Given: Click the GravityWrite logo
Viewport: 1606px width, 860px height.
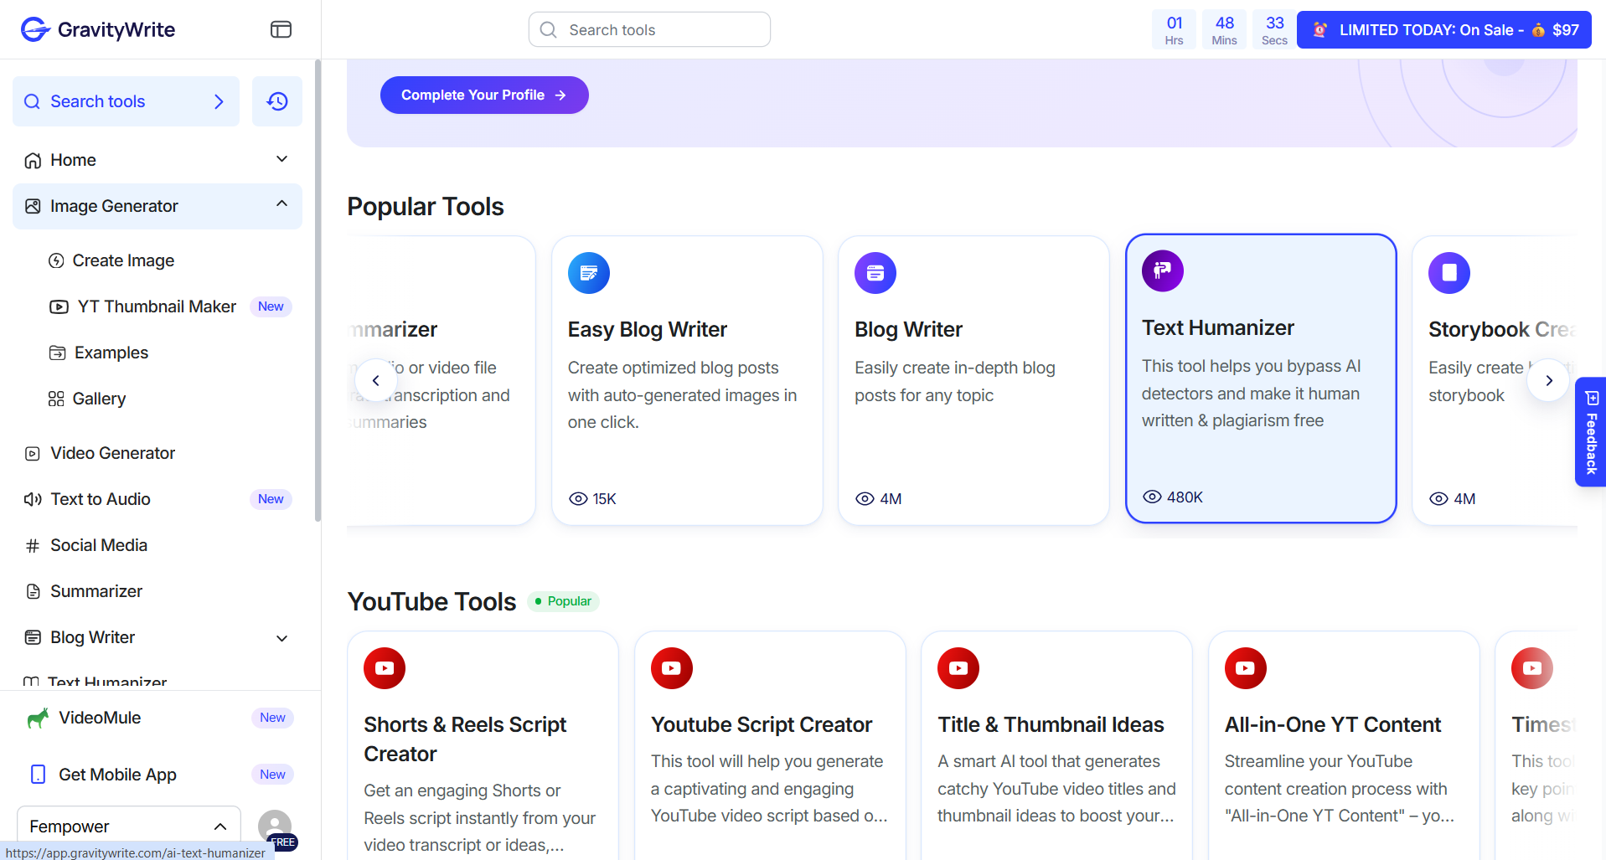Looking at the screenshot, I should coord(97,29).
